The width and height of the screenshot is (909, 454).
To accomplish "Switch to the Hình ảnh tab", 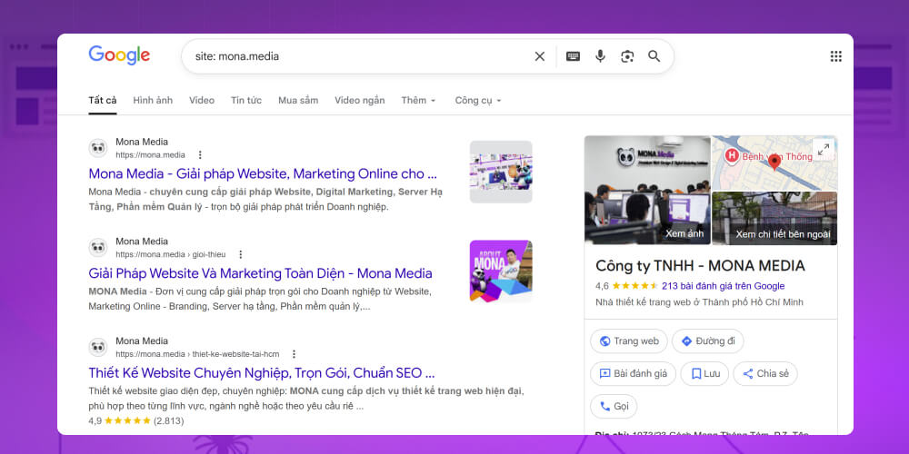I will [153, 100].
